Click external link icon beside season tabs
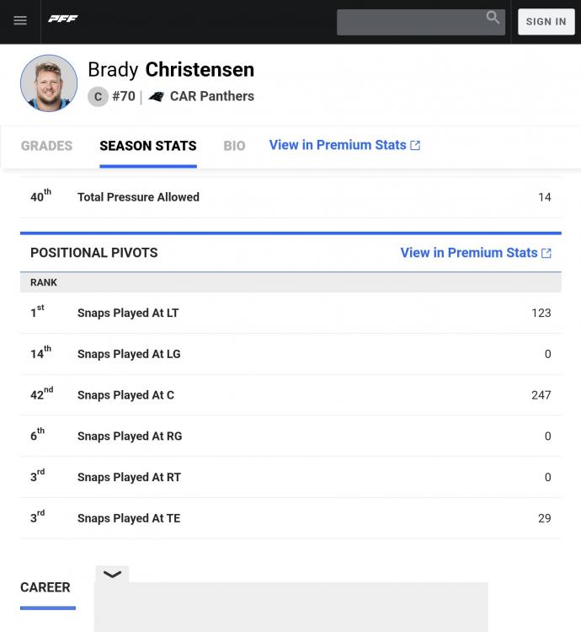Screen dimensions: 581x632 point(415,145)
